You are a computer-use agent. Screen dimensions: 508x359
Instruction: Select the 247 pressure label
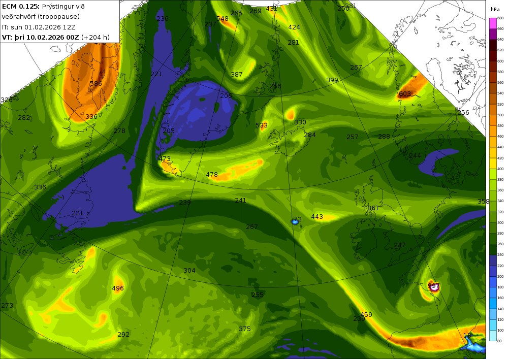tap(400, 245)
